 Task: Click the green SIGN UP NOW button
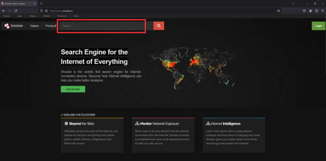point(73,89)
